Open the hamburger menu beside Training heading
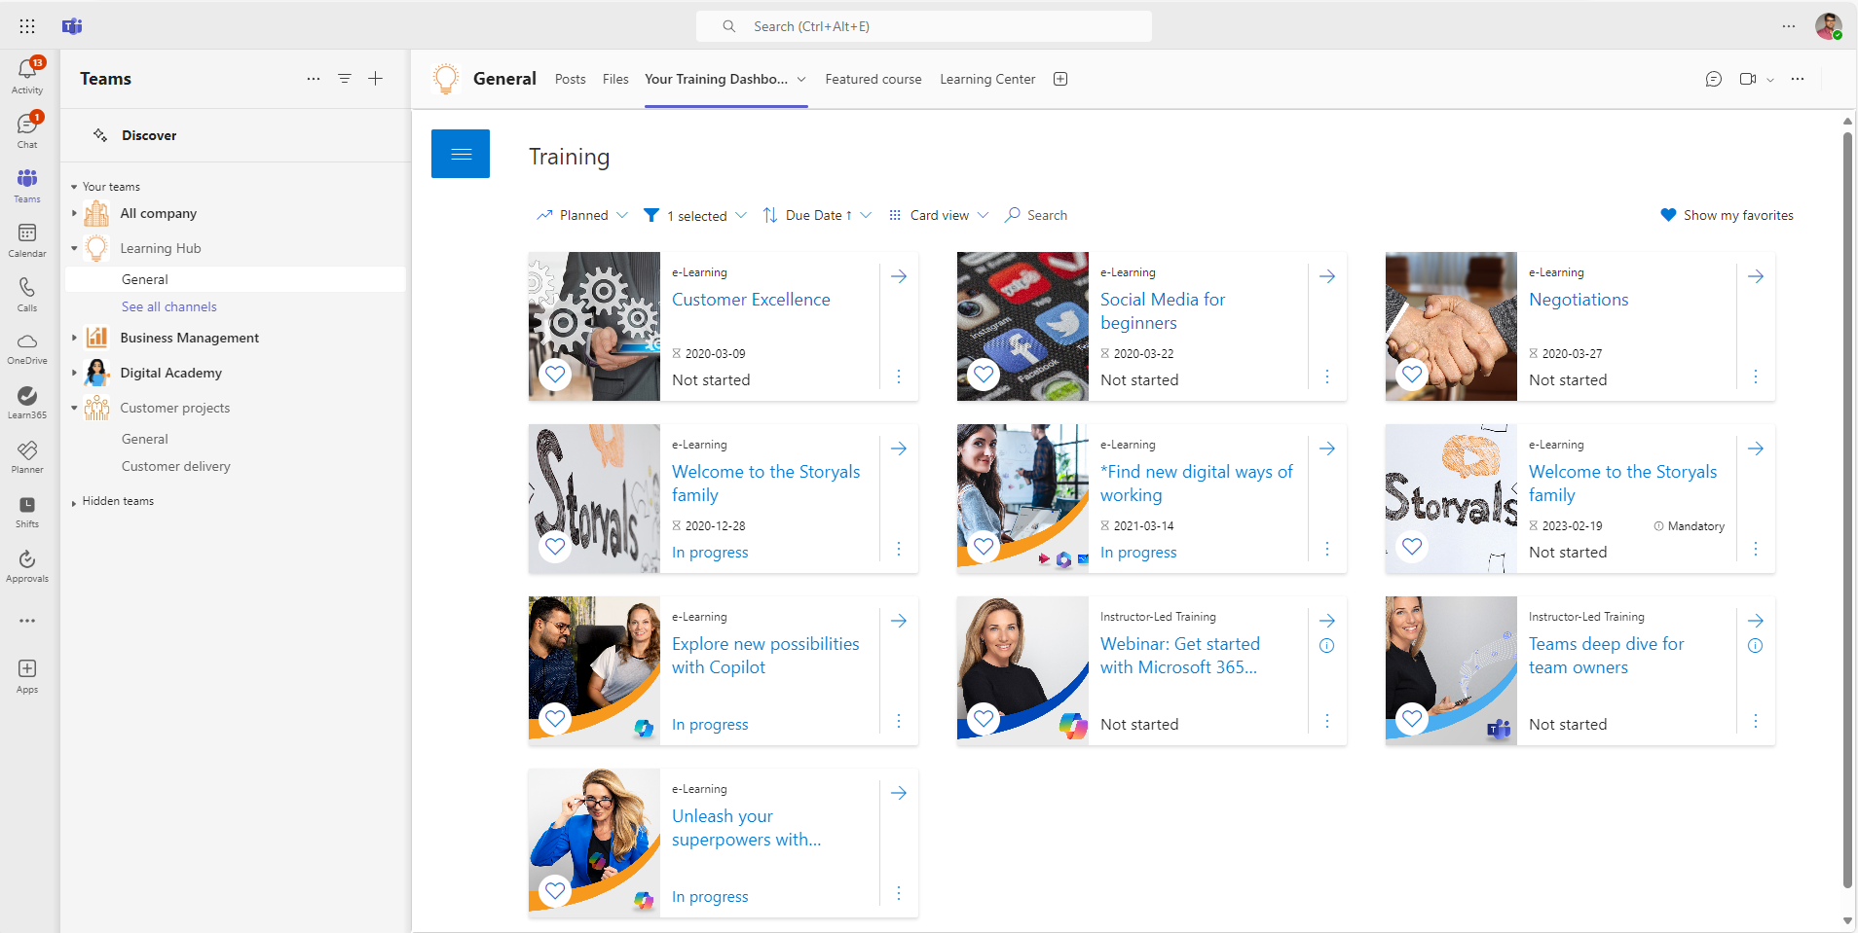Screen dimensions: 1858x933 point(460,153)
